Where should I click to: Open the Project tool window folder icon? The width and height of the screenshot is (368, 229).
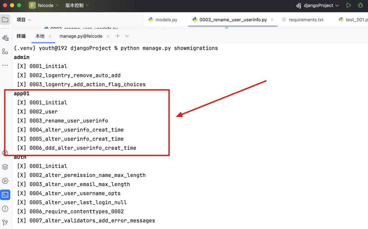[5, 20]
